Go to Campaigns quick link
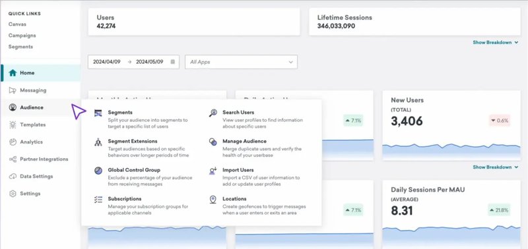Screen dimensions: 528x249 point(22,36)
